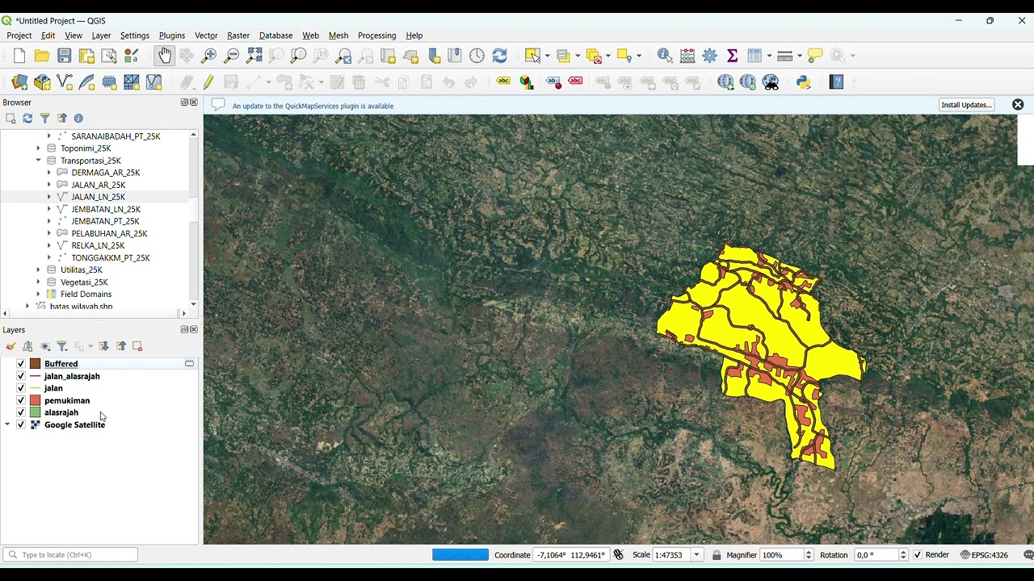Save project with the floppy disk icon
Viewport: 1034px width, 581px height.
click(x=65, y=56)
